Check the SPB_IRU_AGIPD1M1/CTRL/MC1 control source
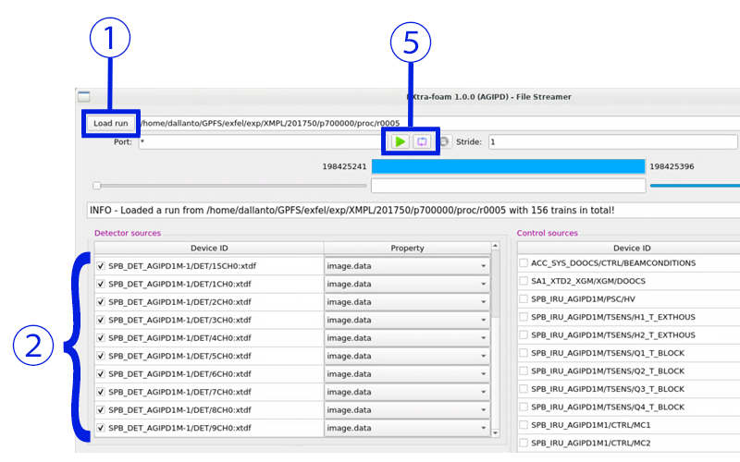Image resolution: width=740 pixels, height=462 pixels. [524, 425]
